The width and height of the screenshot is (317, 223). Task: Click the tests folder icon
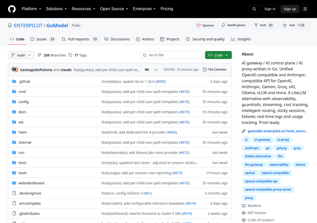coord(14,163)
